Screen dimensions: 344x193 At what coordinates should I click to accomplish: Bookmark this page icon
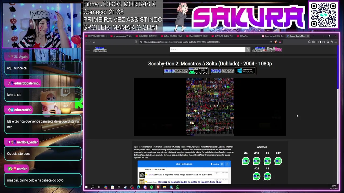click(x=136, y=42)
